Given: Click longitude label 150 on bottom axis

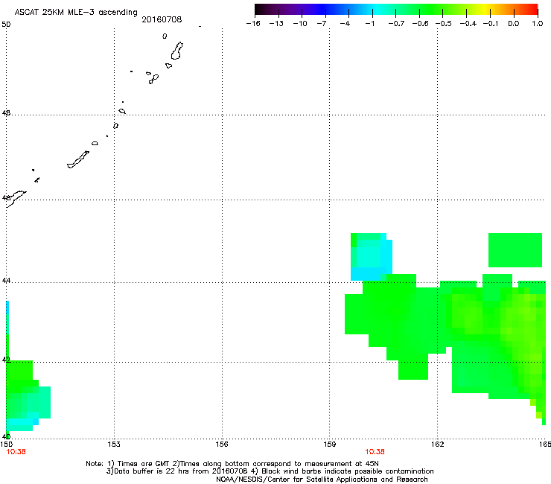Looking at the screenshot, I should point(6,445).
